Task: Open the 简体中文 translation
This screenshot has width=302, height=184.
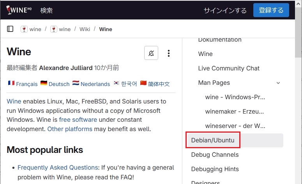Action: (158, 84)
